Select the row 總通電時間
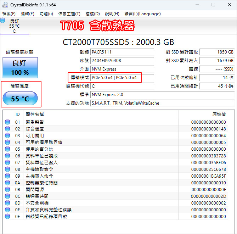The height and width of the screenshot is (234, 237). (x=115, y=196)
